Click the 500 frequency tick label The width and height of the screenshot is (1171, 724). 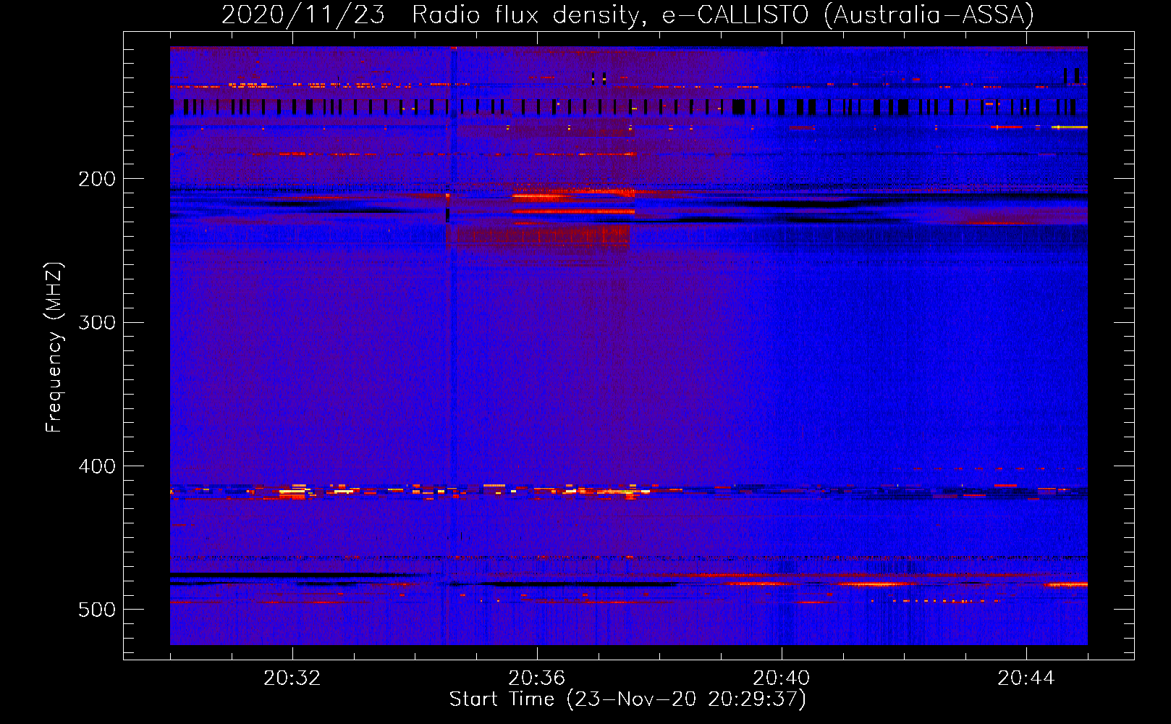97,610
